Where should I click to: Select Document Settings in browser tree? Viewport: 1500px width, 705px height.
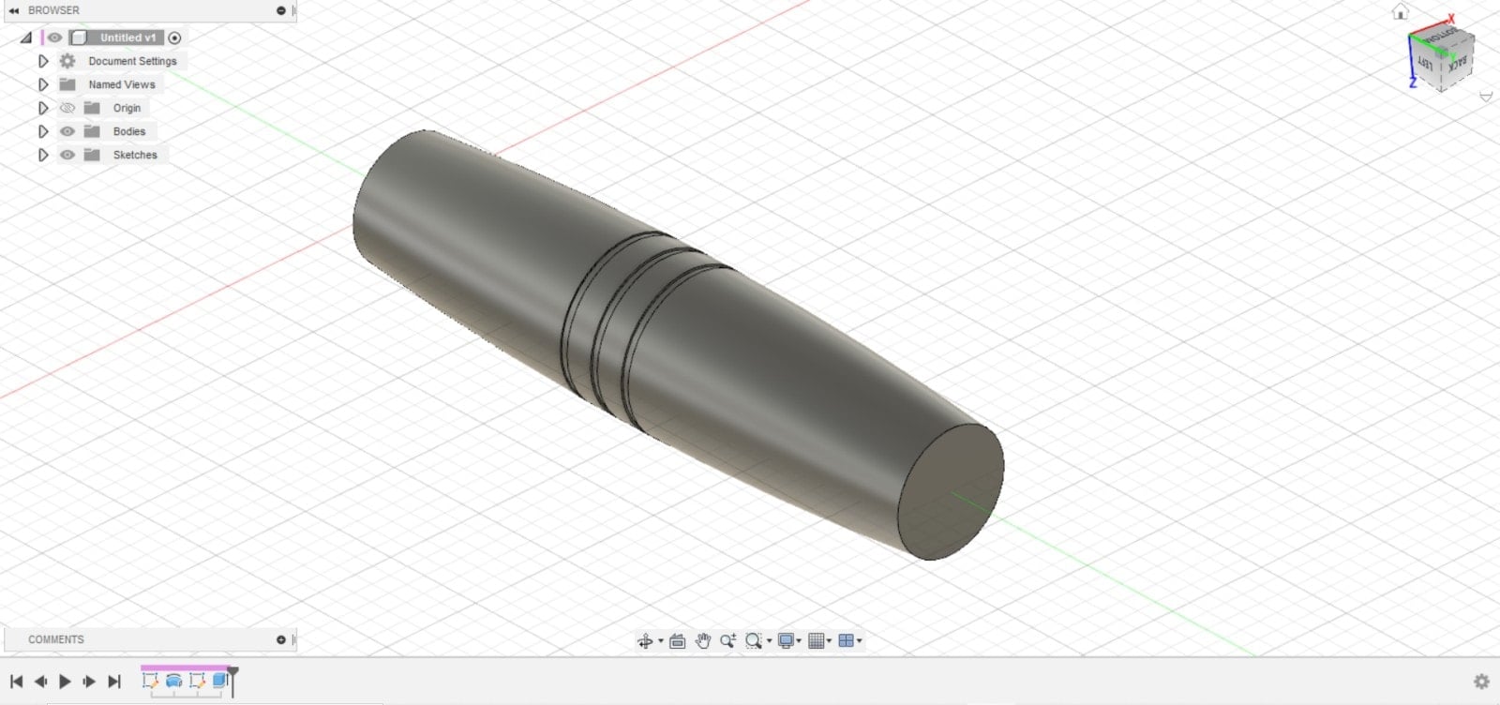click(x=132, y=61)
